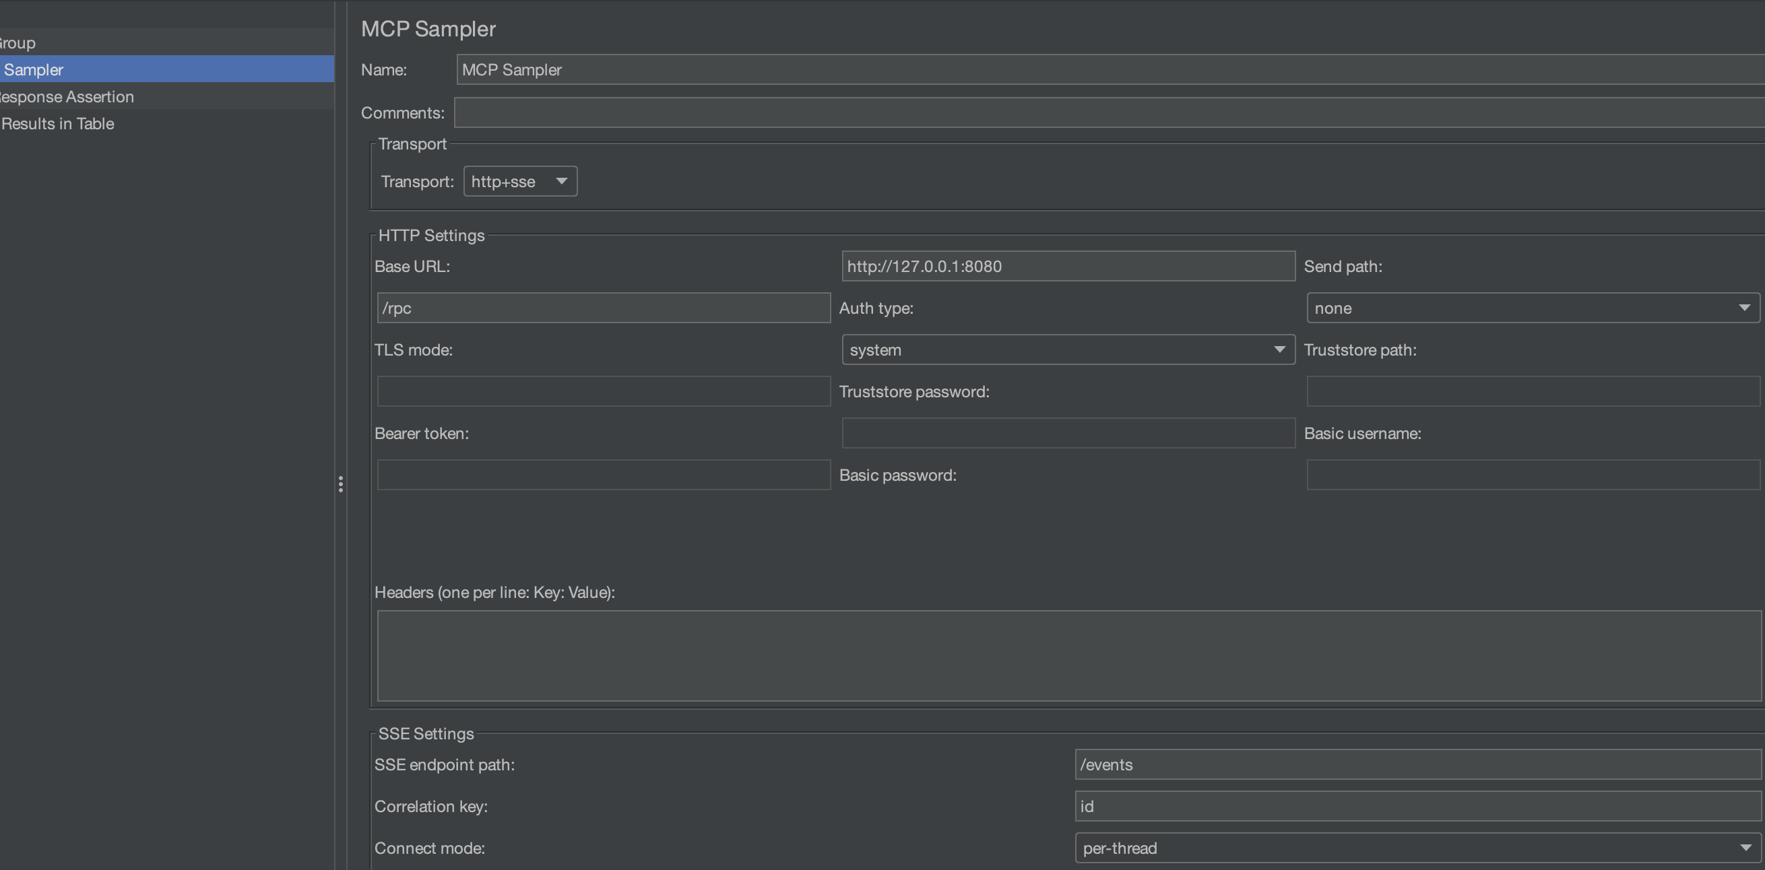Click the Headers (one per line: Key: Value) label

pyautogui.click(x=494, y=593)
